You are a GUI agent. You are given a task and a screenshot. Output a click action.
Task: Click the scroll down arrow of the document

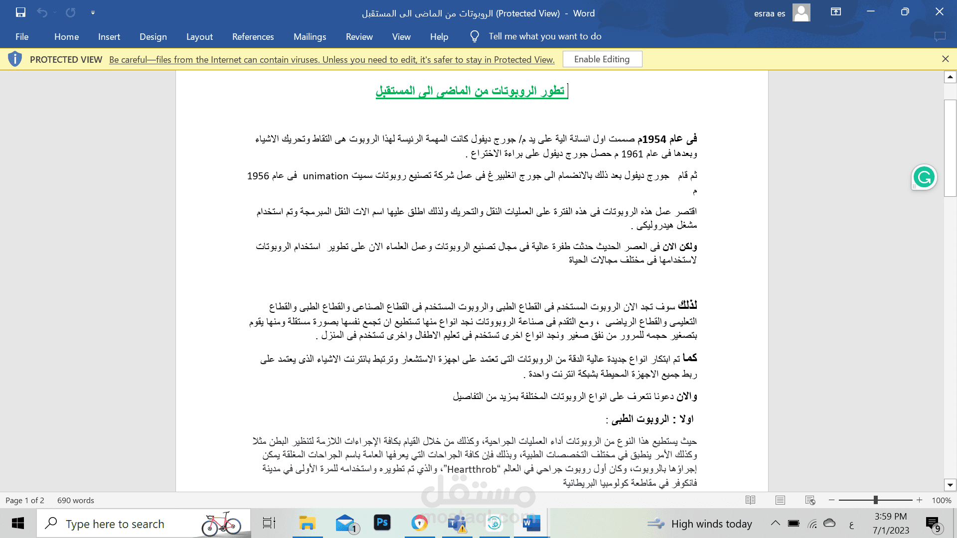point(950,485)
